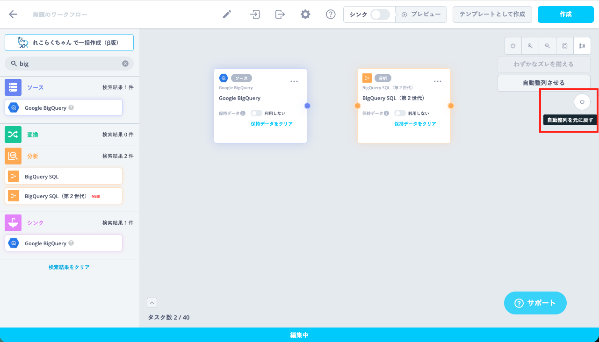Click help icon beside シンク Google BigQuery item
Image resolution: width=599 pixels, height=342 pixels.
71,243
